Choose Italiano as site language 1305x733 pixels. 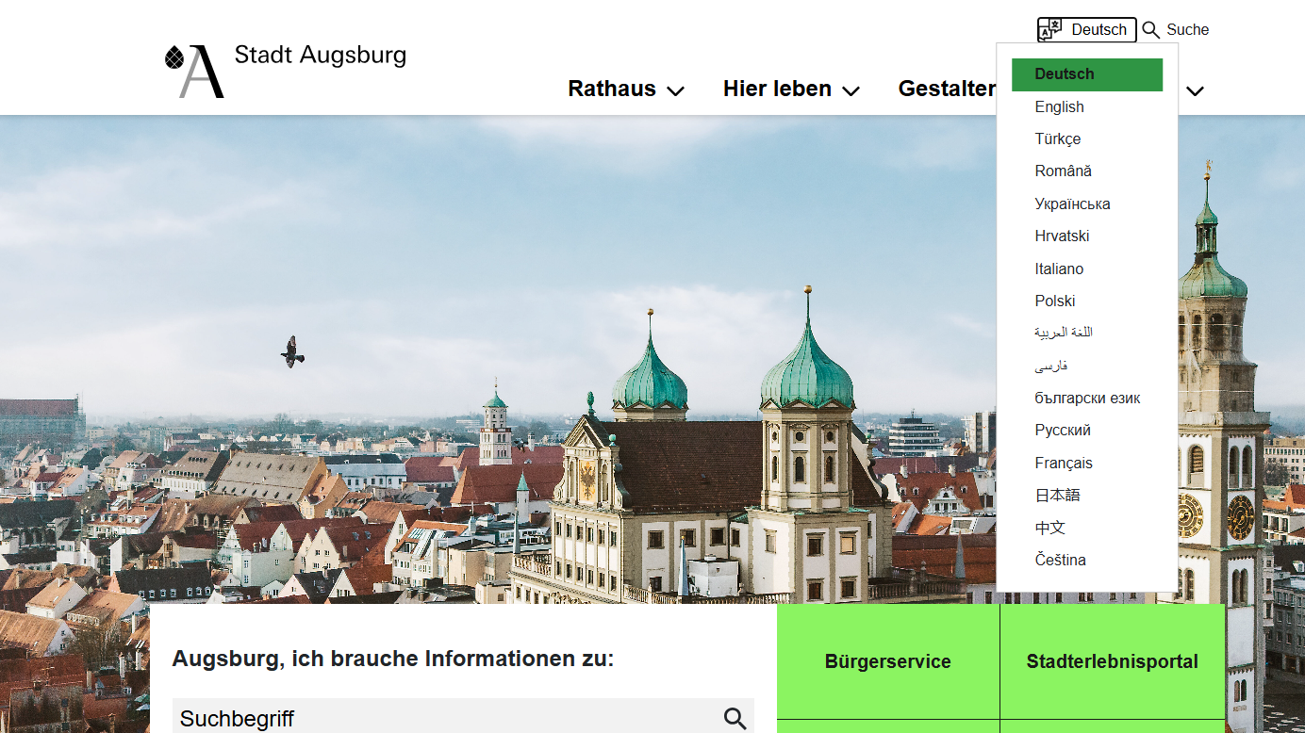1059,269
